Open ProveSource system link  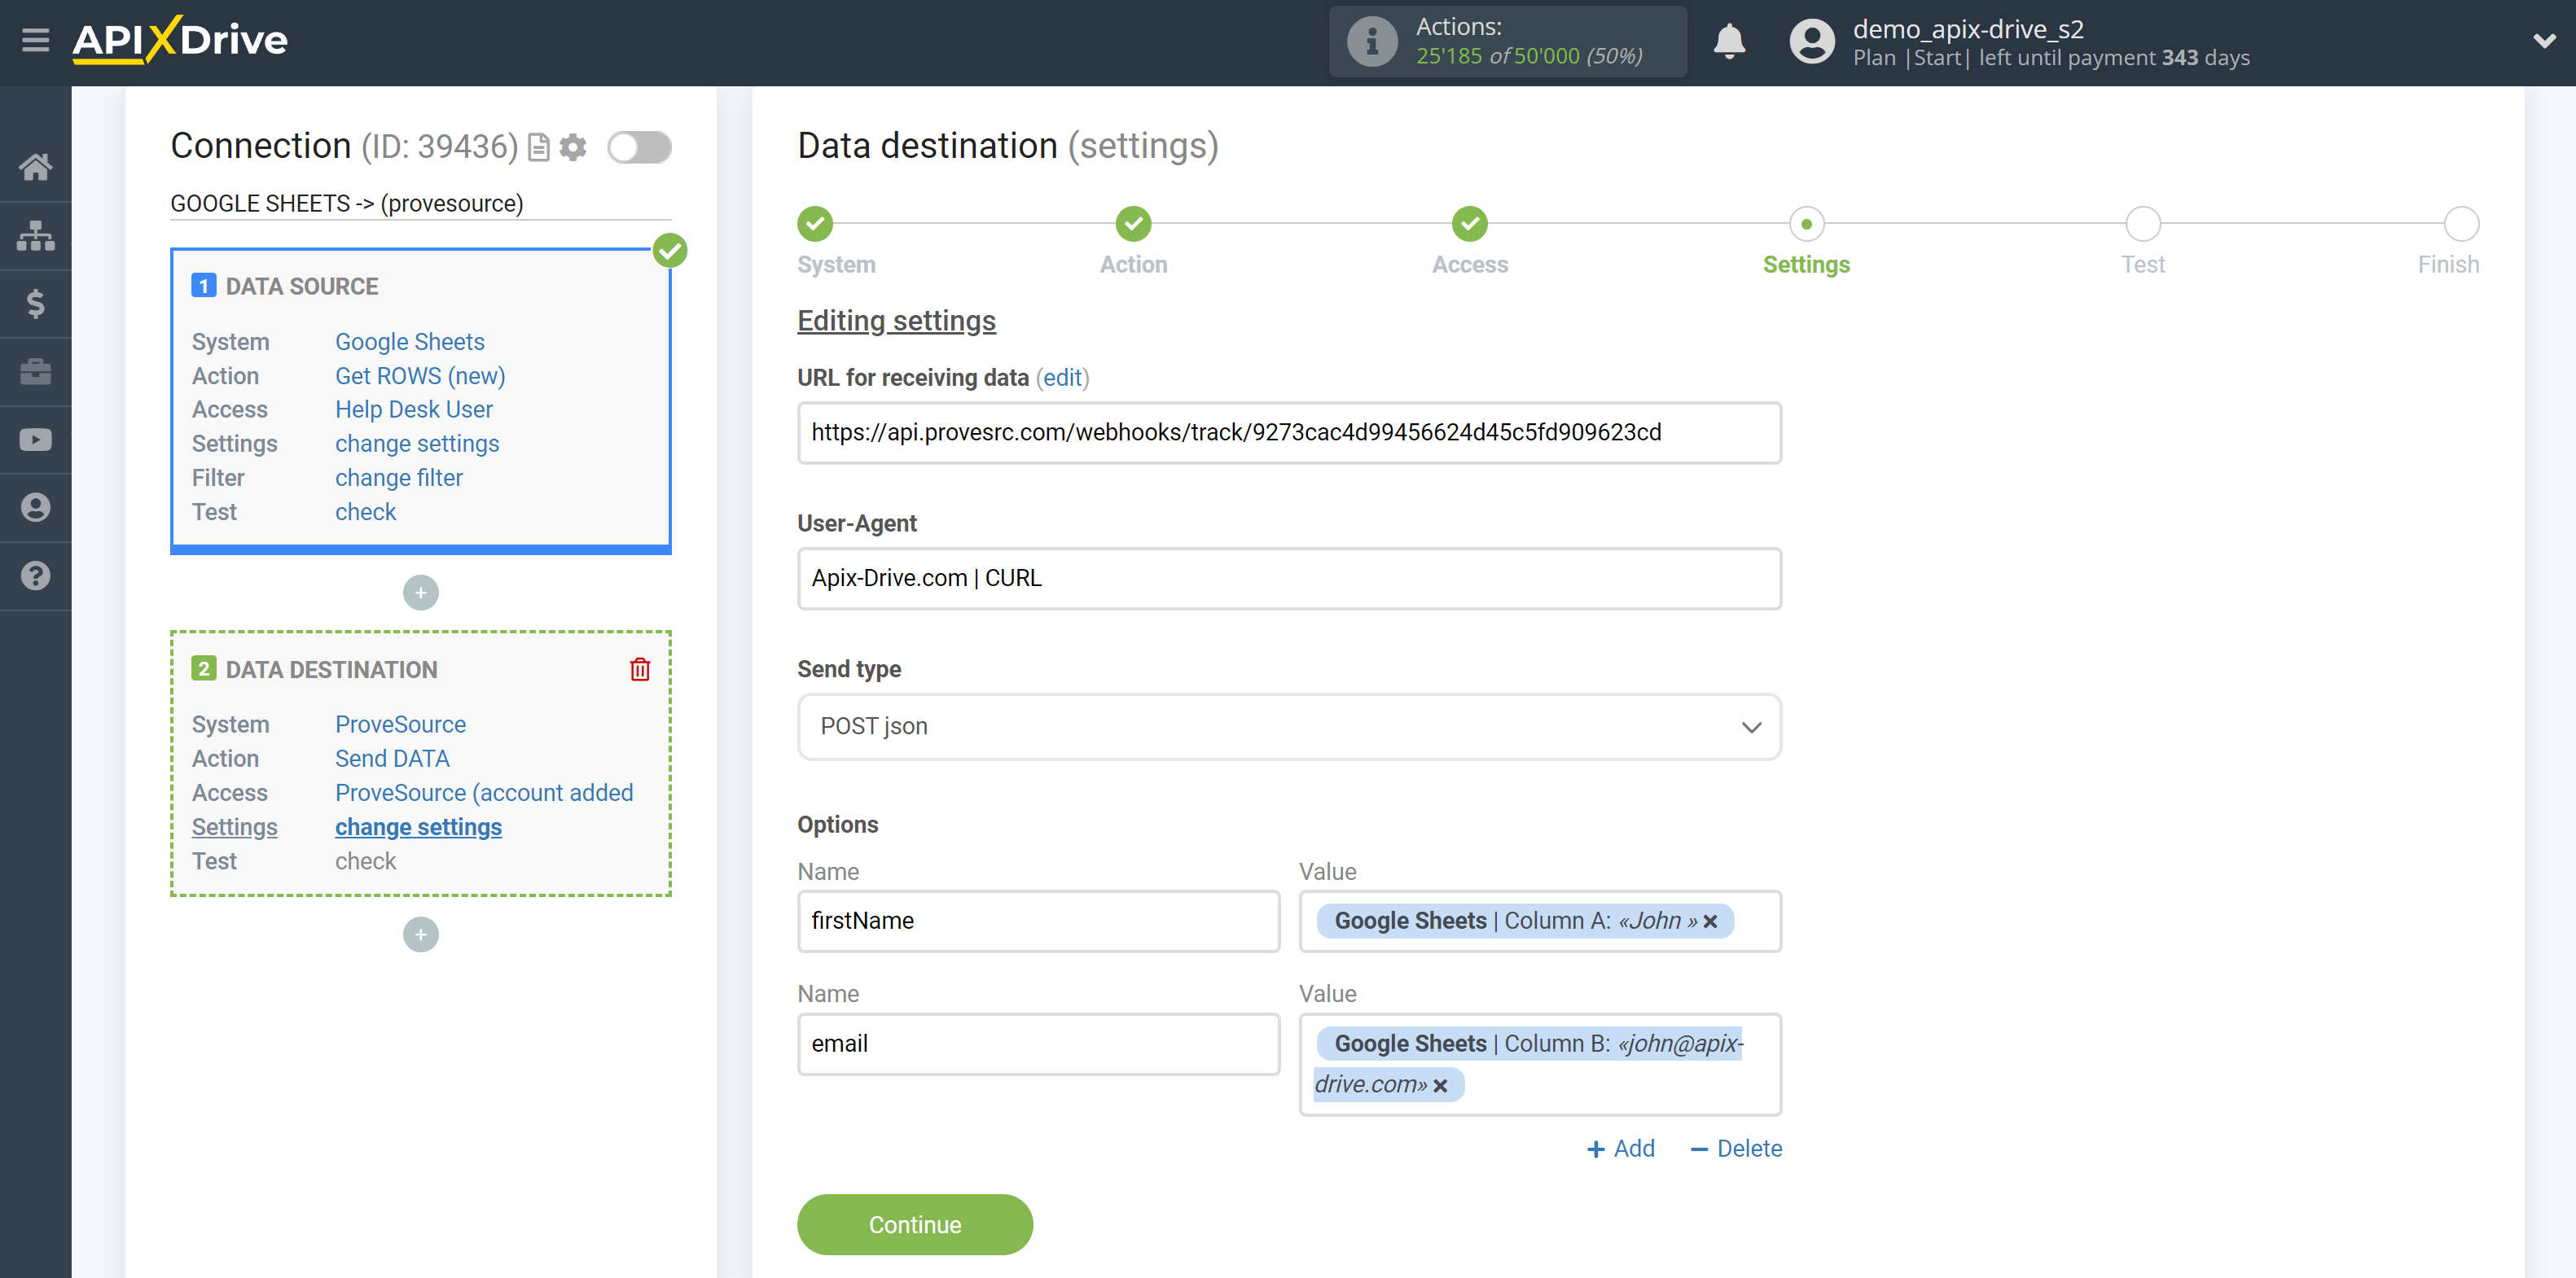[401, 724]
